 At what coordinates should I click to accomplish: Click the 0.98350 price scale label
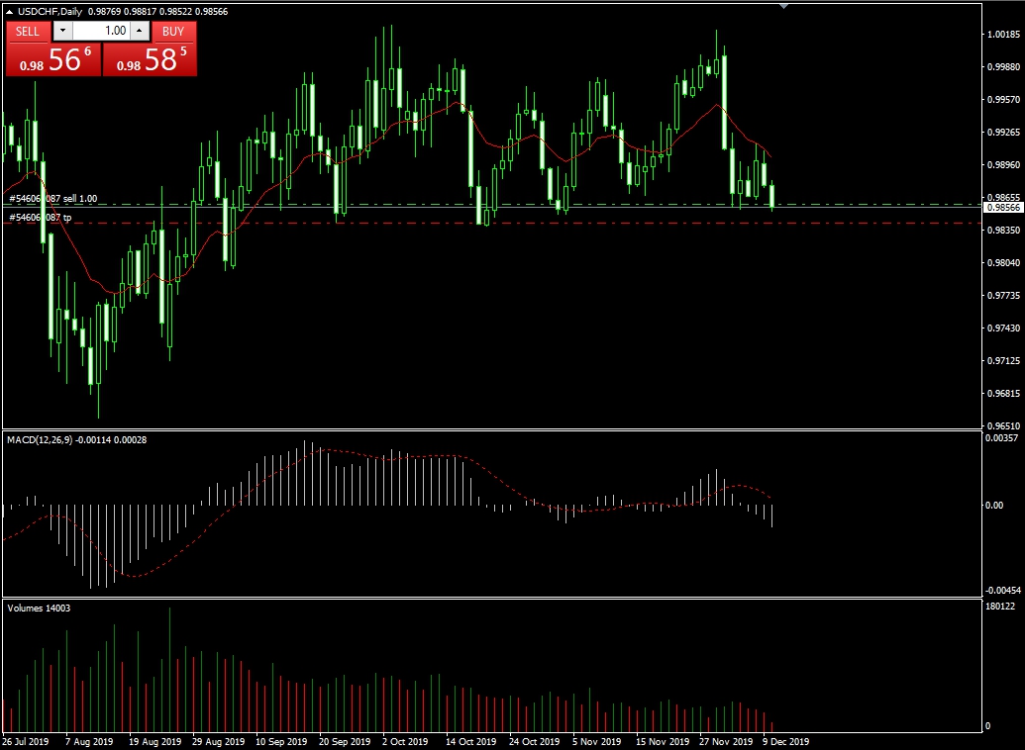pos(1003,230)
